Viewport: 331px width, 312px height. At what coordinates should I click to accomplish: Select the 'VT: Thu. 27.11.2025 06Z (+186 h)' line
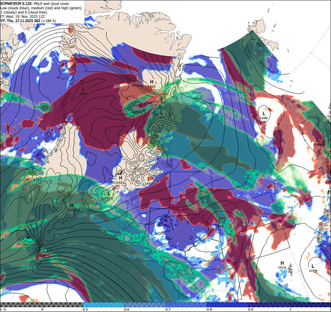coord(28,20)
